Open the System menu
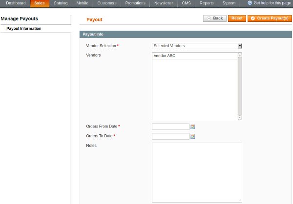The height and width of the screenshot is (204, 293). [229, 3]
